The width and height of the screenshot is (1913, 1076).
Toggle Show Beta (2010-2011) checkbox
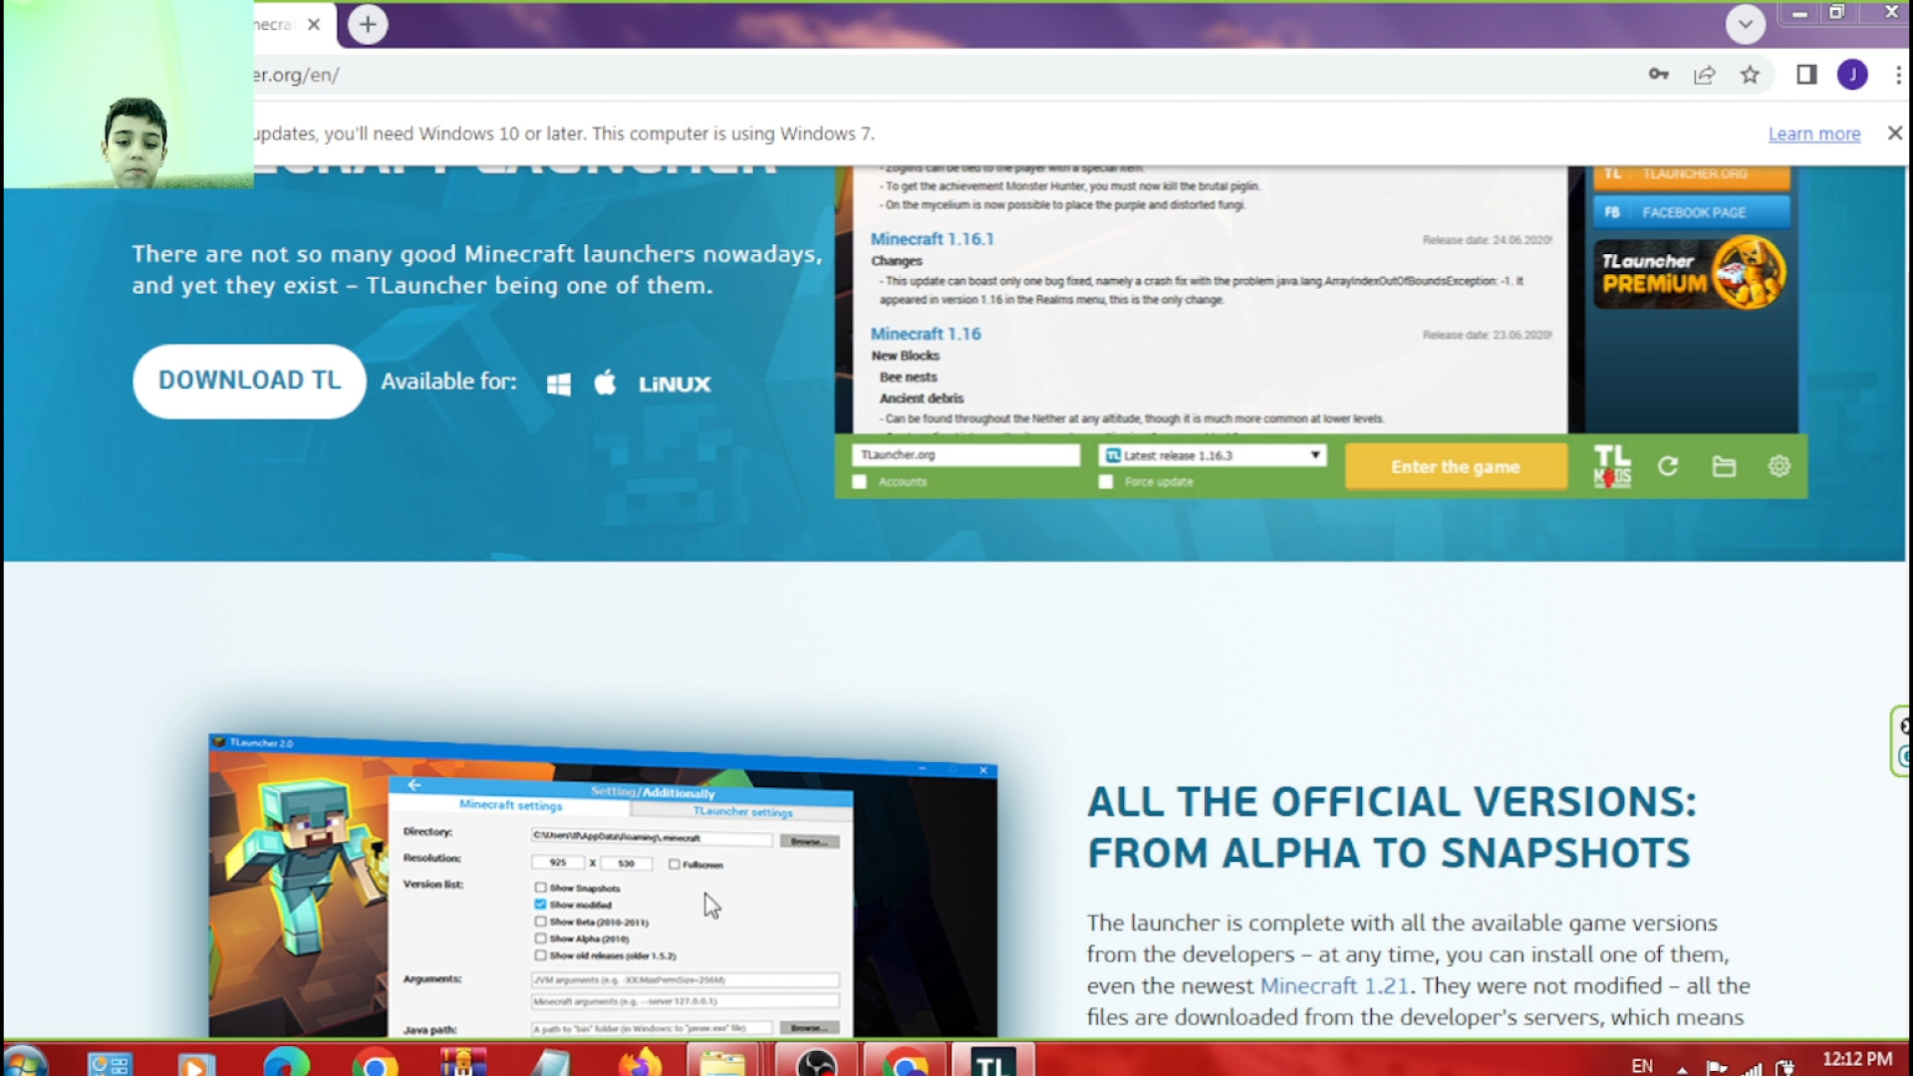tap(540, 922)
